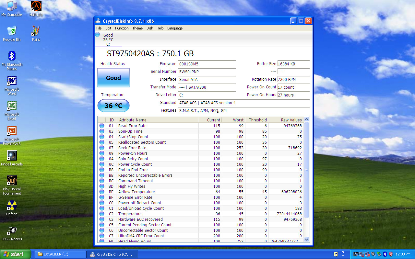
Task: Select the Hardware ECC recovered row
Action: (201, 220)
